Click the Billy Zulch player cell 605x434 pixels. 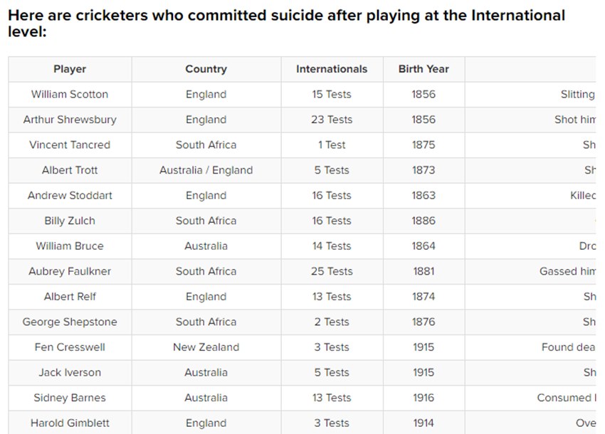[70, 221]
